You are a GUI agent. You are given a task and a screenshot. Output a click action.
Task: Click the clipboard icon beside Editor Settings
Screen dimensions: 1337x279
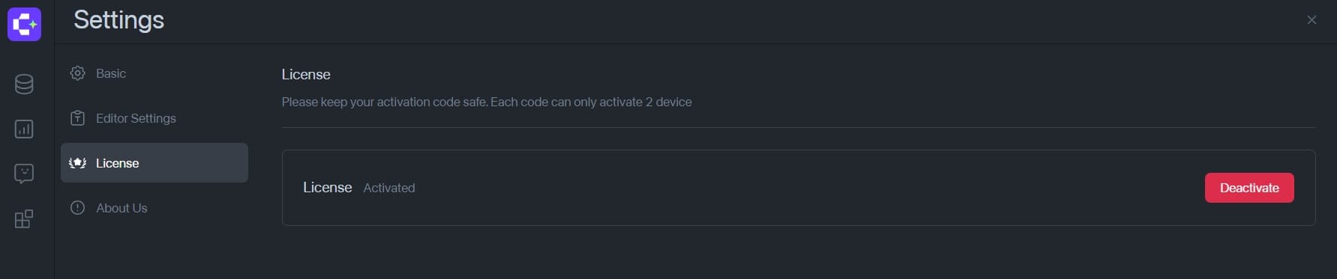(x=77, y=118)
